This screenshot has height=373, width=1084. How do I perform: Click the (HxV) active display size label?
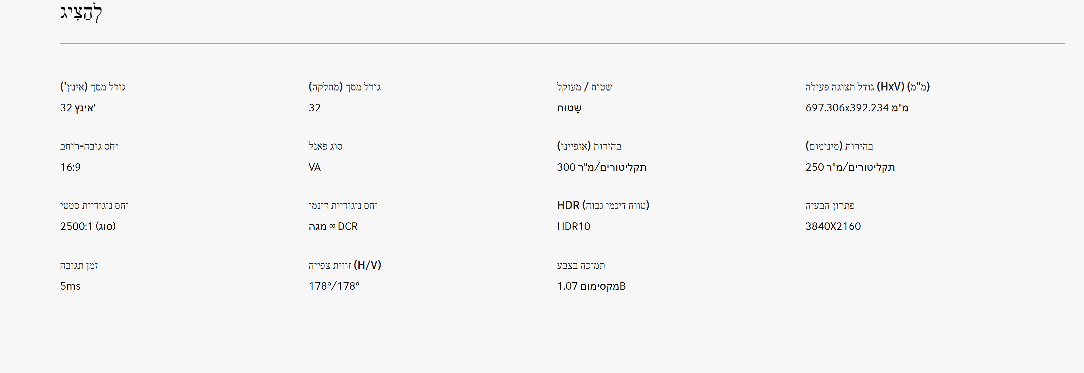(x=867, y=87)
